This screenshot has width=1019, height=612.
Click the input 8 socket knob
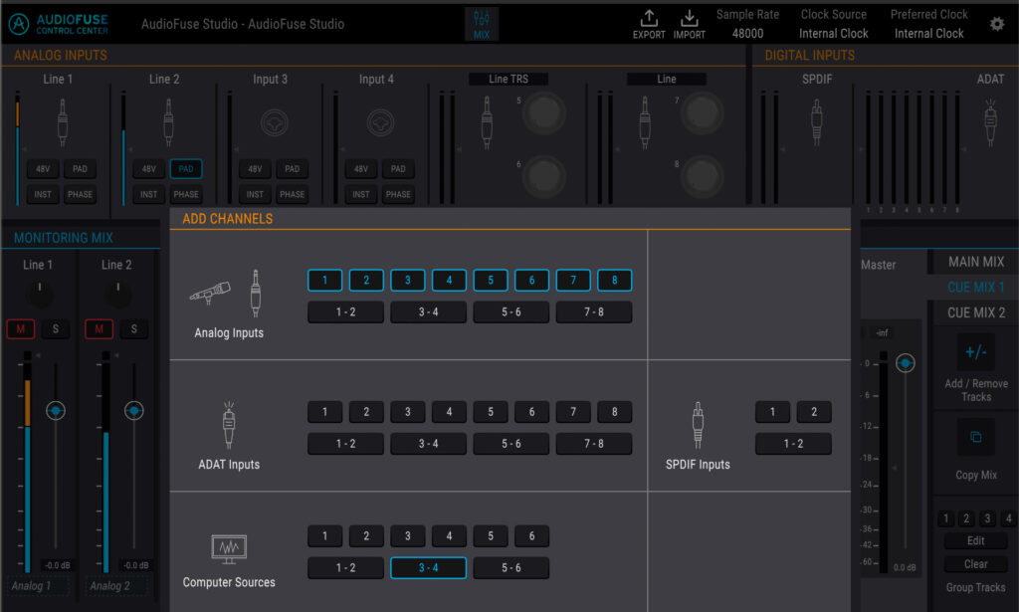pos(702,176)
